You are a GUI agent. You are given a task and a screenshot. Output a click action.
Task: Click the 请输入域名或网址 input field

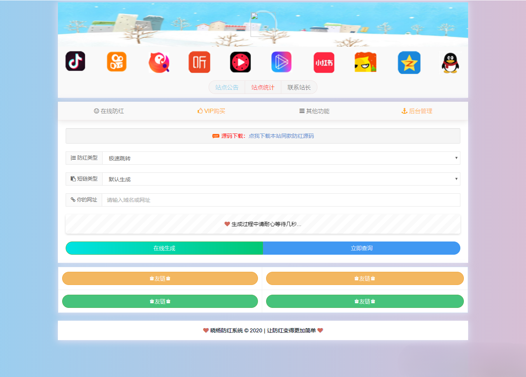point(281,200)
